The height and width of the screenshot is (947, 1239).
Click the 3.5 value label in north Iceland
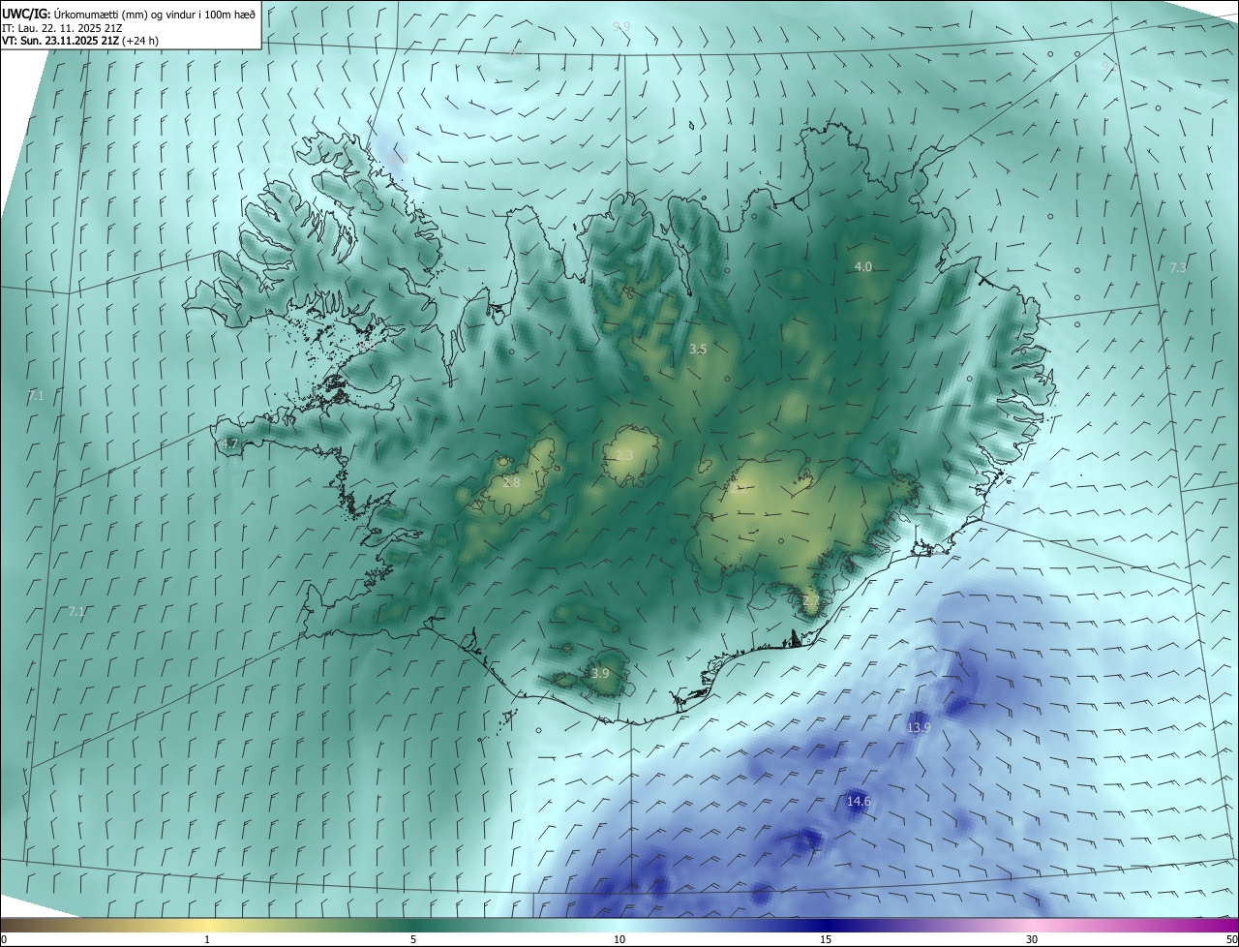698,349
